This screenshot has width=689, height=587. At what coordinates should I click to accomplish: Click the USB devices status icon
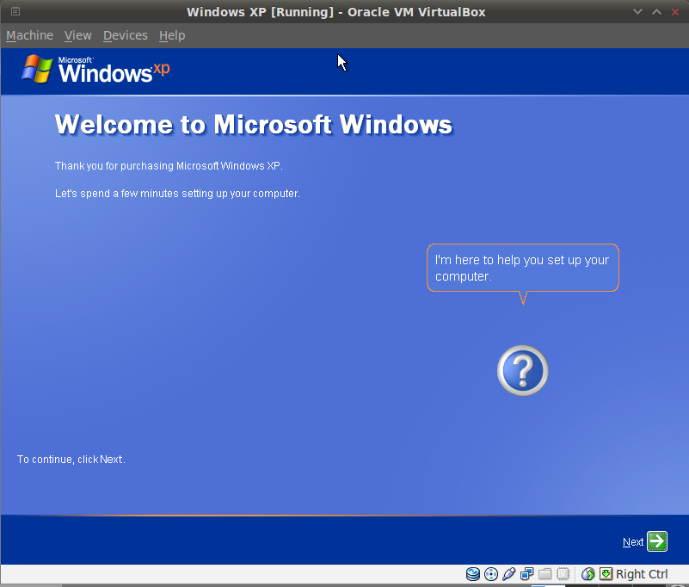pos(509,574)
